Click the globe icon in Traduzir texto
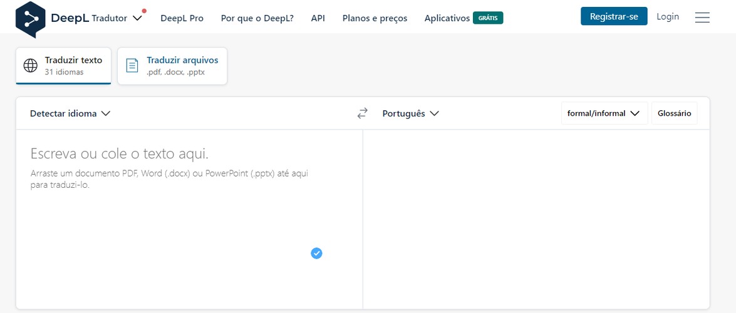736x313 pixels. (x=31, y=66)
